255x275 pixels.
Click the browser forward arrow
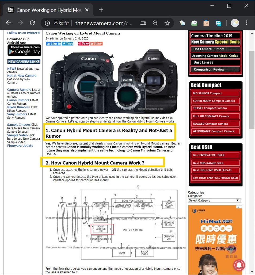[x=20, y=23]
